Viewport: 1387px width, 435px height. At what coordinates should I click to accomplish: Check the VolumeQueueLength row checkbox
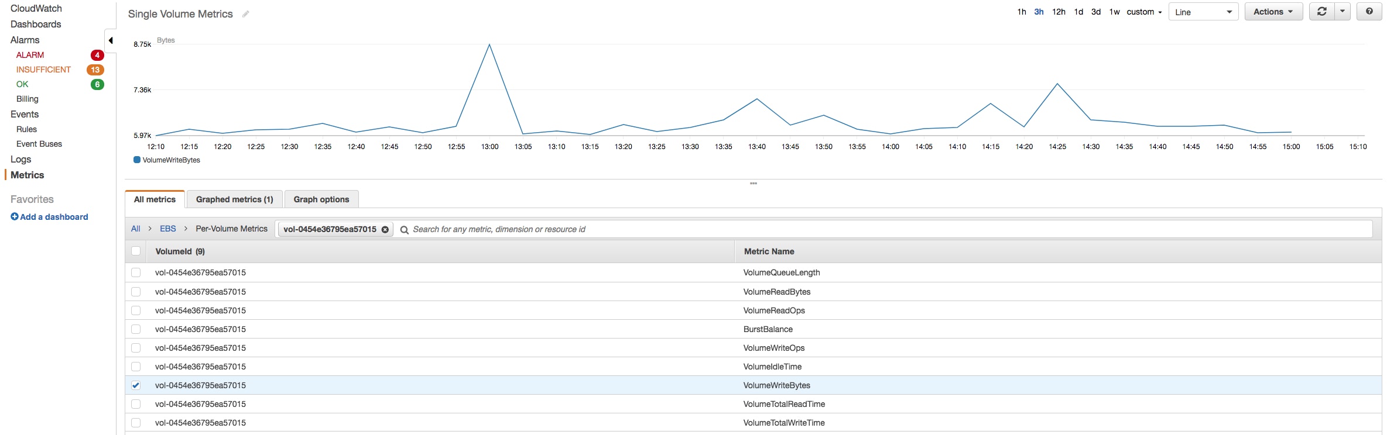(136, 272)
